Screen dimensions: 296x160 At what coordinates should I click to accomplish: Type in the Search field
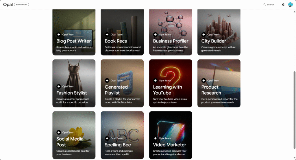[x=271, y=5]
